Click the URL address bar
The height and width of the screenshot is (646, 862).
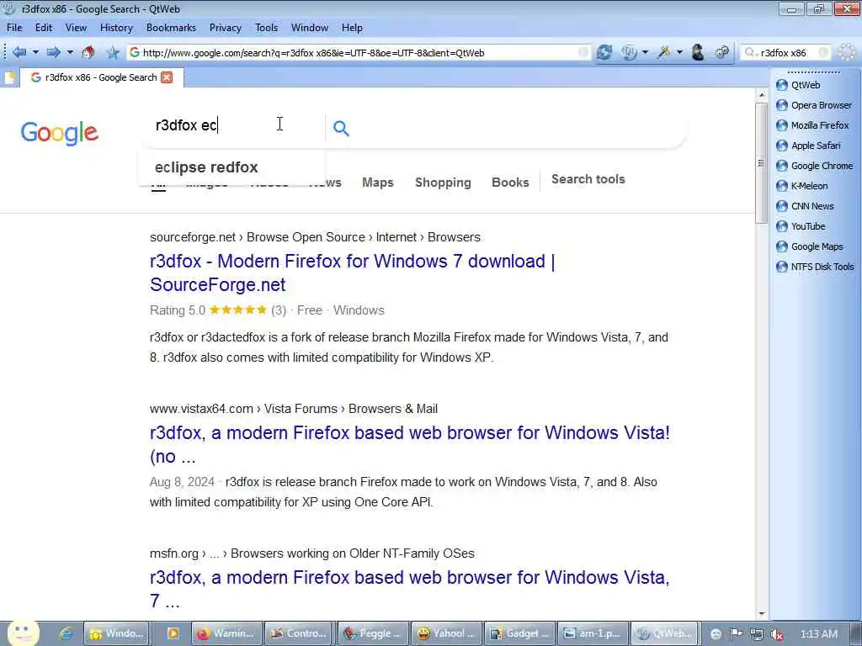pyautogui.click(x=360, y=53)
